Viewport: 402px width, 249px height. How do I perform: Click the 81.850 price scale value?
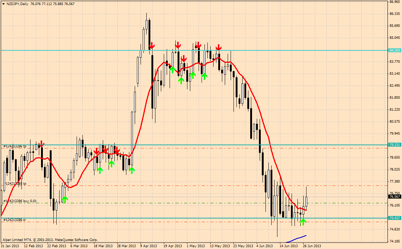395,98
